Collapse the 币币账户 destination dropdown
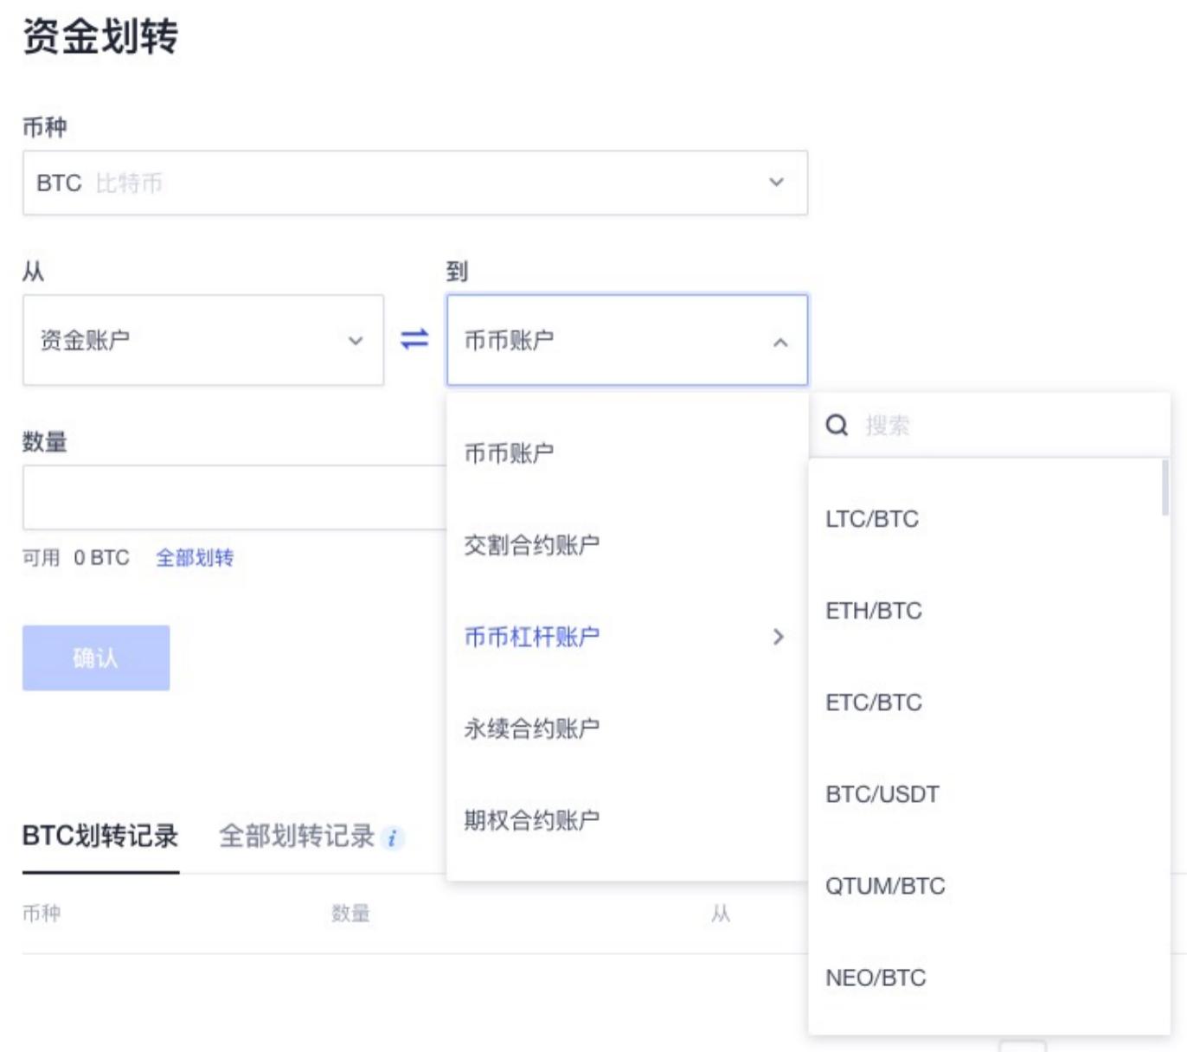Image resolution: width=1187 pixels, height=1052 pixels. pyautogui.click(x=780, y=342)
